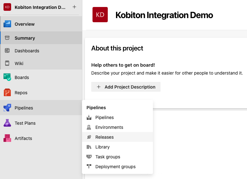Click the Describe your project description text
Viewport: 247px width, 179px height.
pos(167,73)
